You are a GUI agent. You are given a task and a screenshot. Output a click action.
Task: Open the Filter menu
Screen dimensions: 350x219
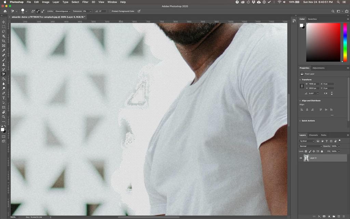pyautogui.click(x=85, y=2)
